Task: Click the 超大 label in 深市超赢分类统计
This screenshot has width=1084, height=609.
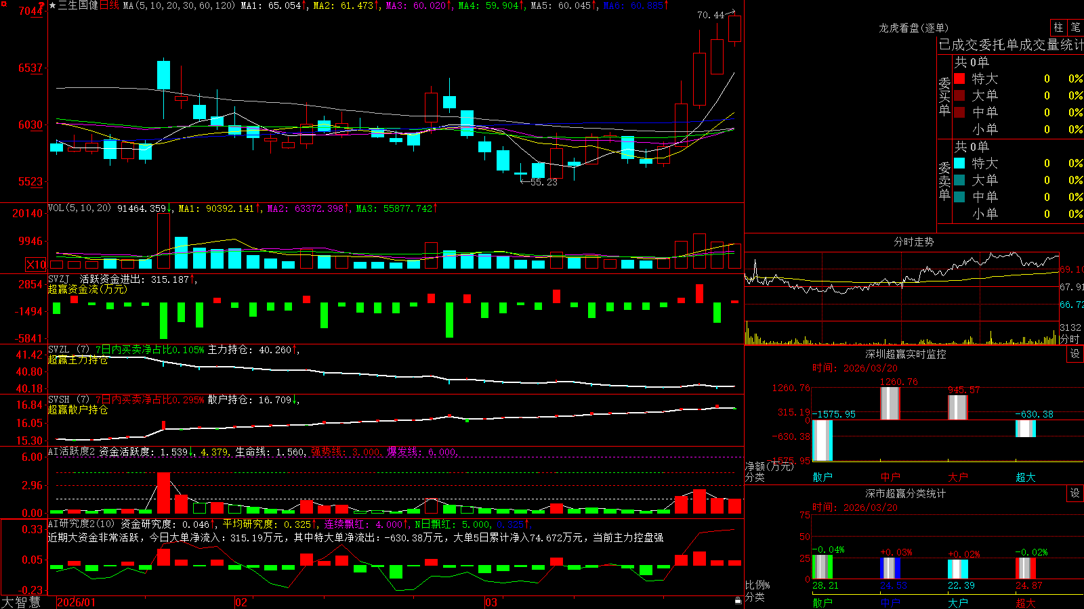Action: tap(1026, 602)
